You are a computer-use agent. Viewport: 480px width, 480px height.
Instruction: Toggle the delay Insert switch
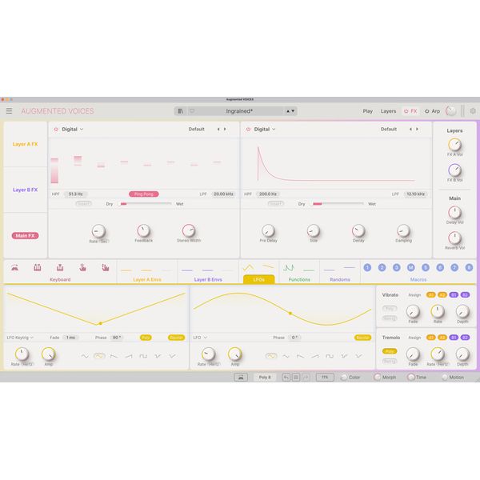pyautogui.click(x=83, y=203)
